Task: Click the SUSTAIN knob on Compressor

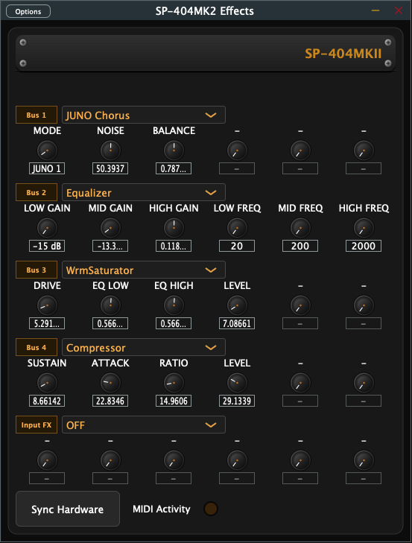Action: click(x=47, y=383)
